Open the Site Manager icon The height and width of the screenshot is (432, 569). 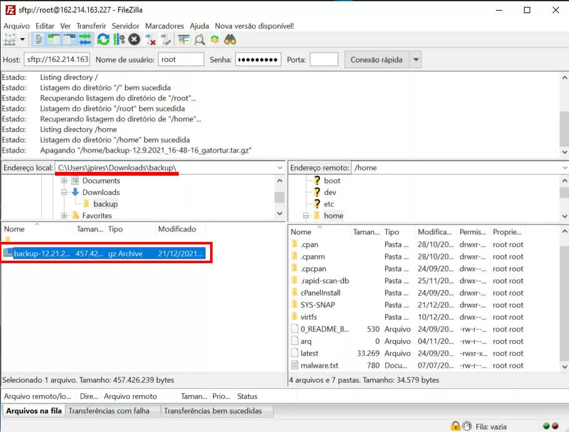9,39
